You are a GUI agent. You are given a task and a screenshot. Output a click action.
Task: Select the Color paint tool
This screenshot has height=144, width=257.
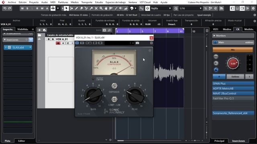[x=126, y=8]
